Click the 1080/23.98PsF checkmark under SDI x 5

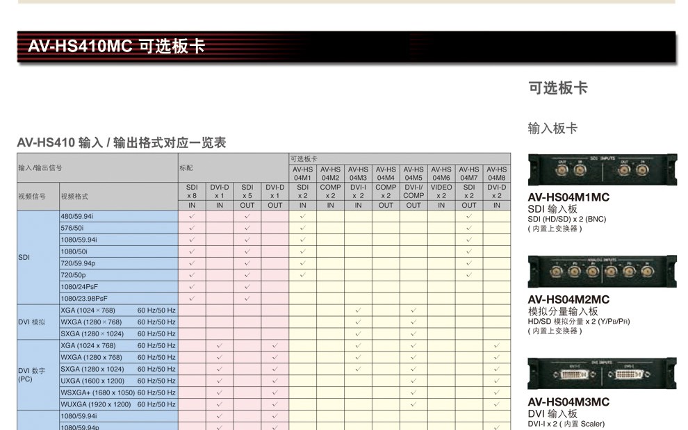(247, 299)
